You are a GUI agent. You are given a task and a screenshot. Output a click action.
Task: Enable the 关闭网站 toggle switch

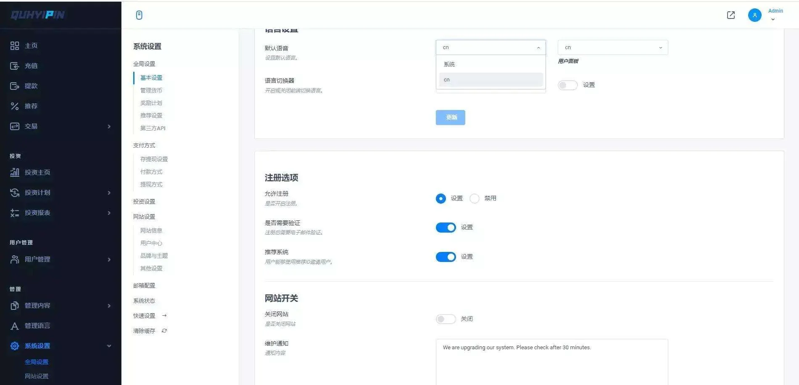tap(446, 319)
